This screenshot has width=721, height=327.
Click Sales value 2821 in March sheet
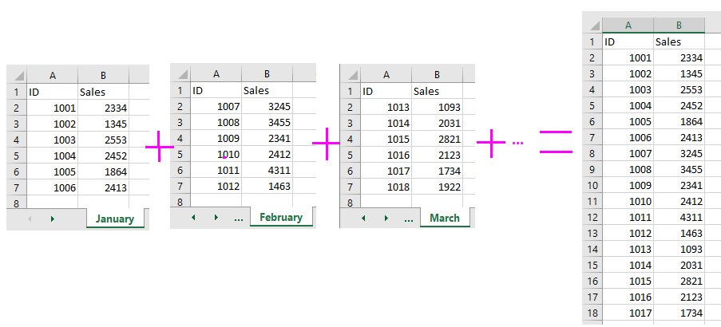coord(437,139)
